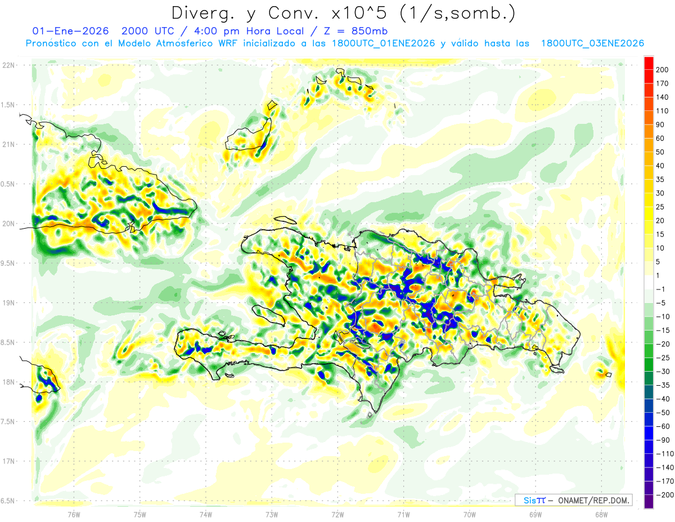Click the 76W longitude label
Screen dimensions: 675x522
[74, 514]
